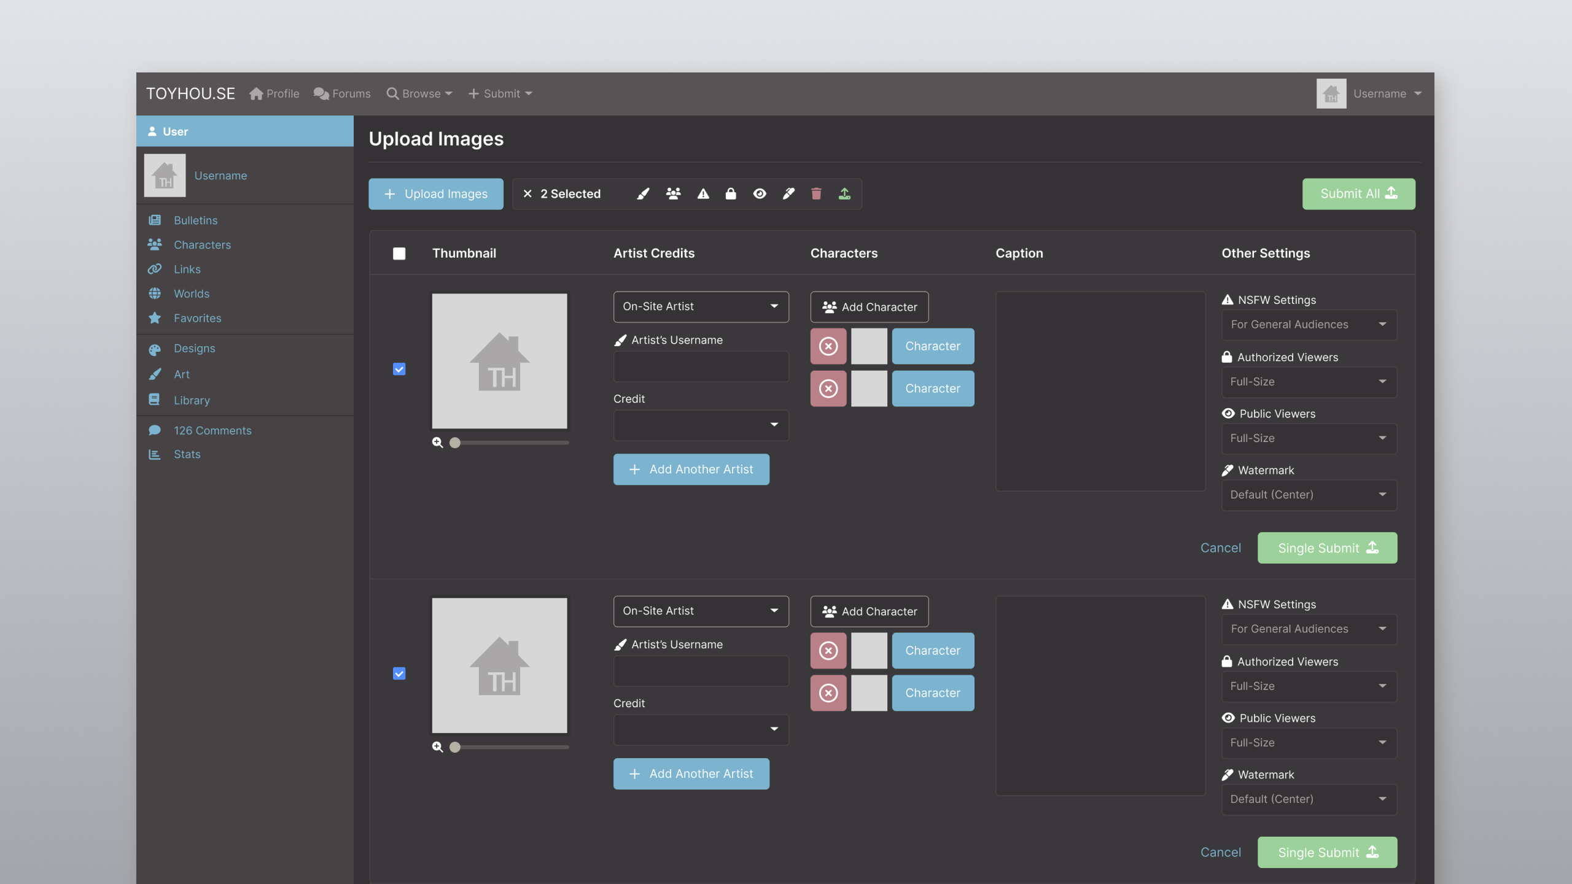
Task: Click first thumbnail zoom slider
Action: pos(455,443)
